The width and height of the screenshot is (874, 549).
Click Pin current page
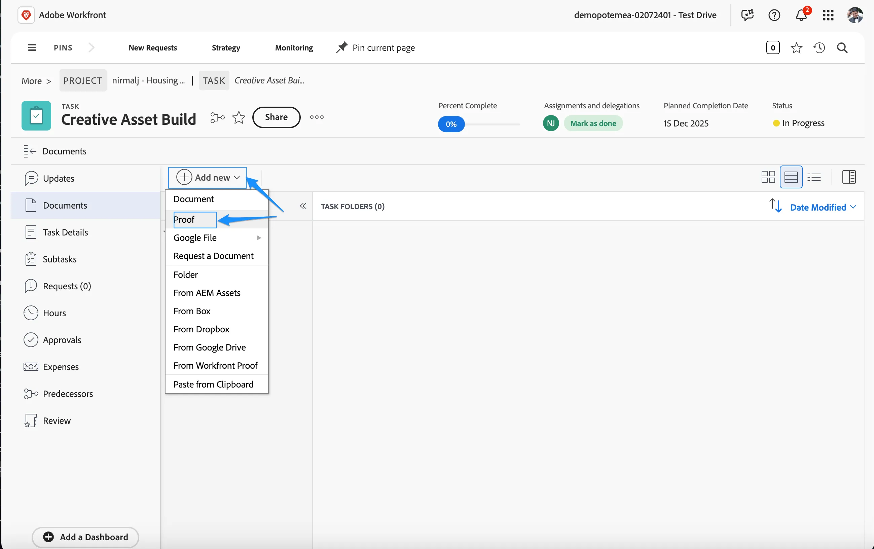(376, 47)
